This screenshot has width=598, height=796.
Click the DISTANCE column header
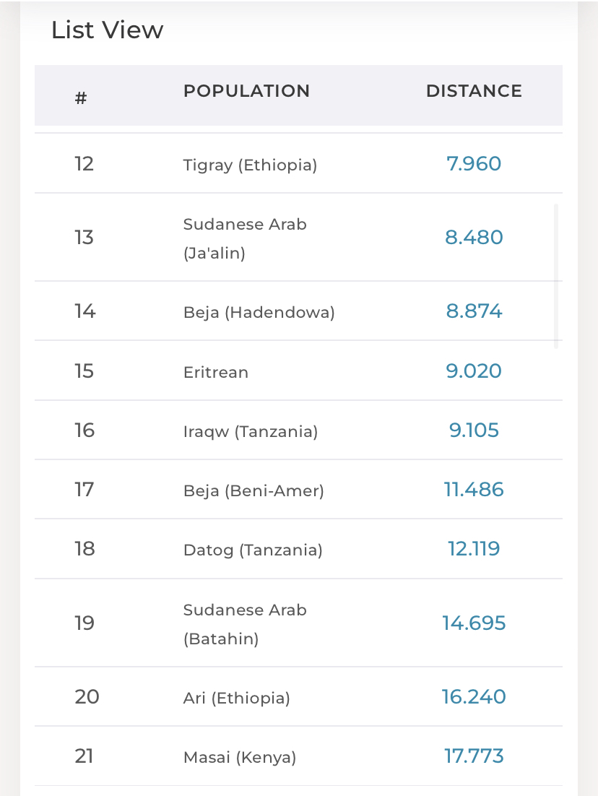474,91
